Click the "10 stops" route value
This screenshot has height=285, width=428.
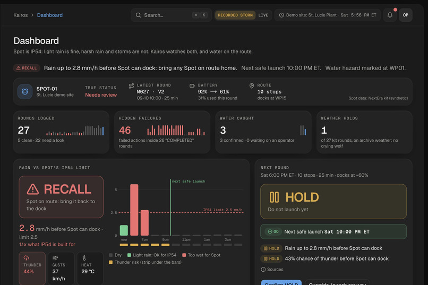(x=269, y=92)
